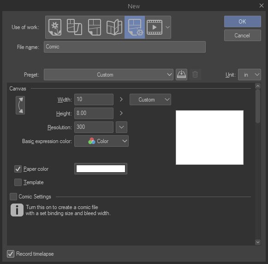Open the Preset dropdown

click(x=108, y=75)
